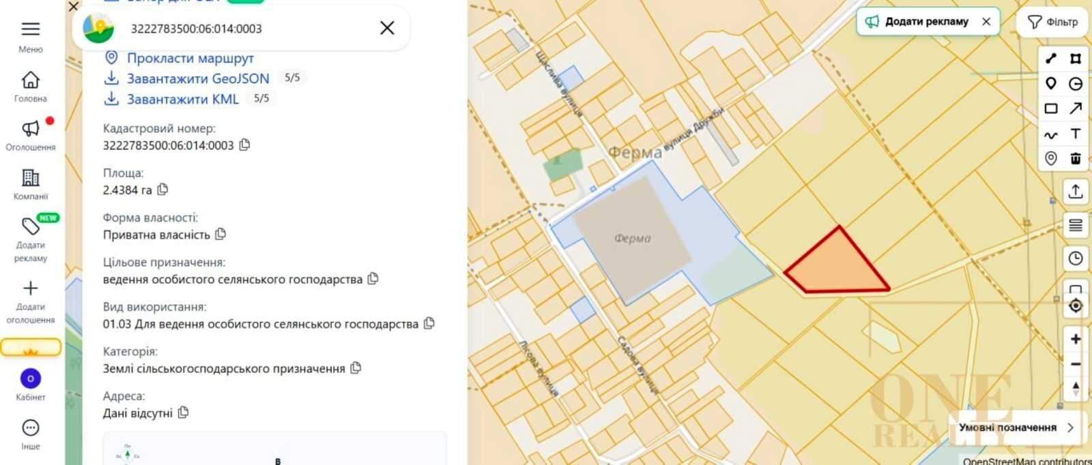The height and width of the screenshot is (465, 1092).
Task: Click Додати рекламу button on map
Action: point(918,22)
